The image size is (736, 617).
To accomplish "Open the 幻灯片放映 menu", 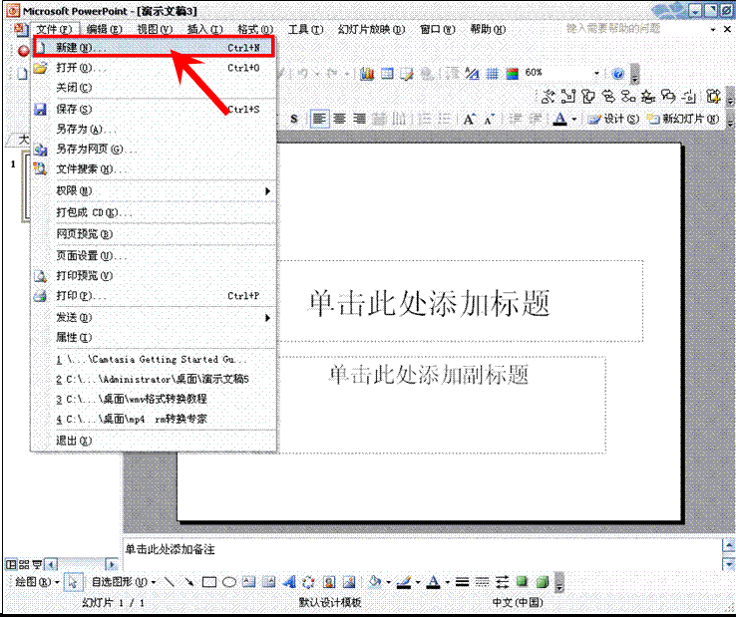I will pos(371,29).
